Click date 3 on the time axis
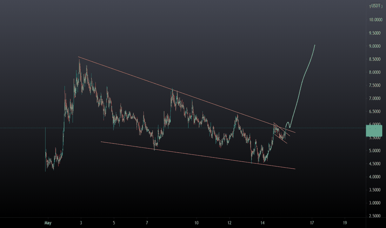The width and height of the screenshot is (386, 228). pos(81,223)
